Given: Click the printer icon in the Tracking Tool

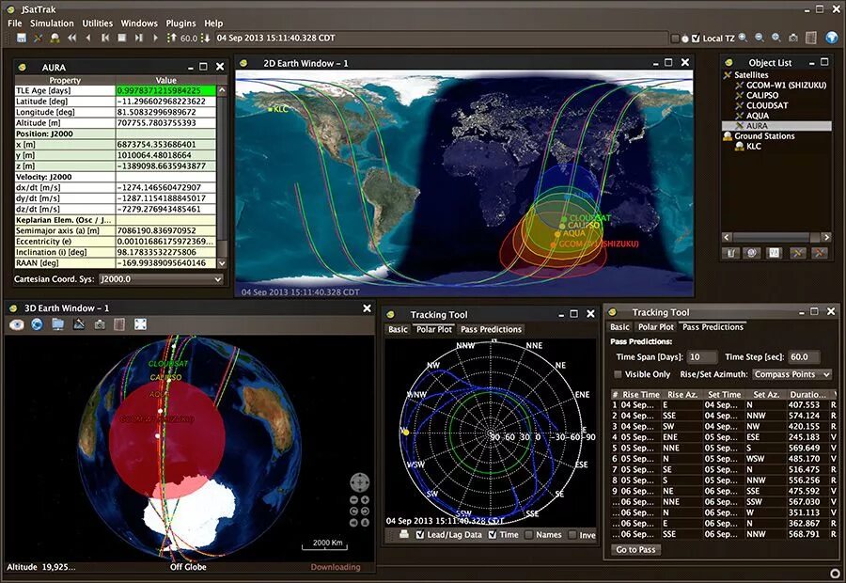Looking at the screenshot, I should (403, 535).
